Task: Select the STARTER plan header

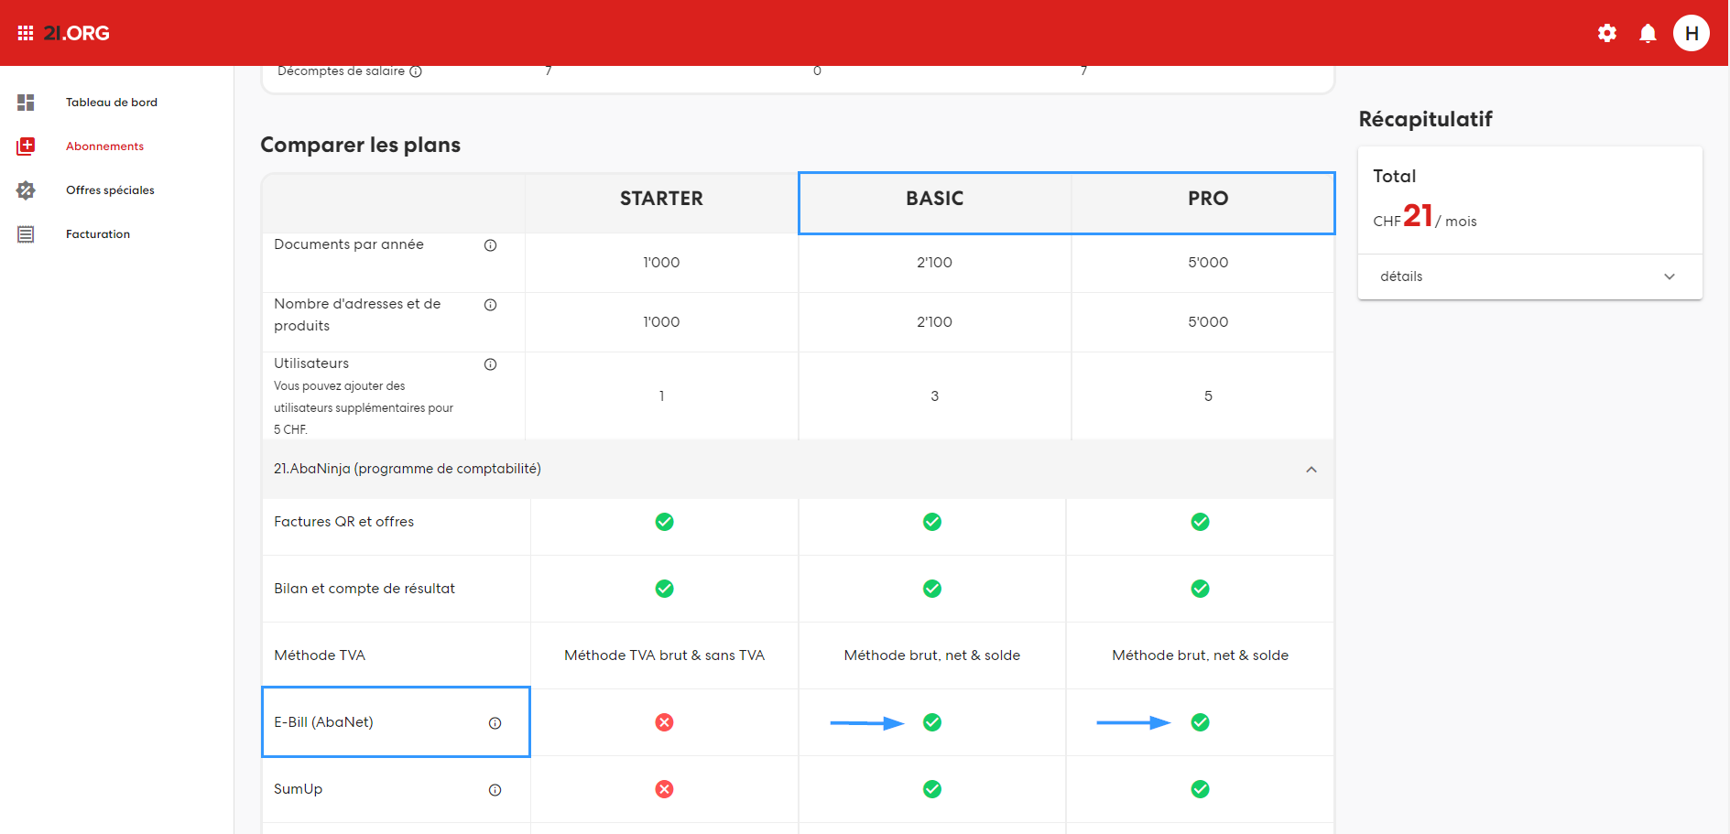Action: point(661,199)
